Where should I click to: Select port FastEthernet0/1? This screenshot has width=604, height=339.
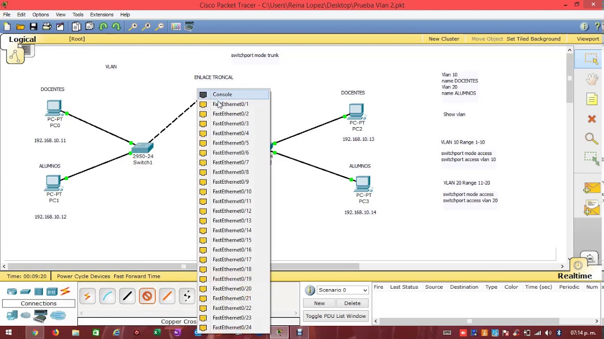234,104
